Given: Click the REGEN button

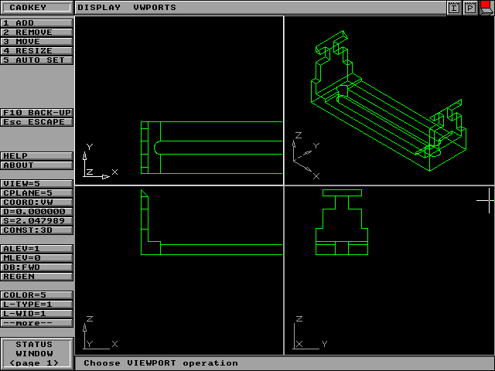Looking at the screenshot, I should (37, 277).
